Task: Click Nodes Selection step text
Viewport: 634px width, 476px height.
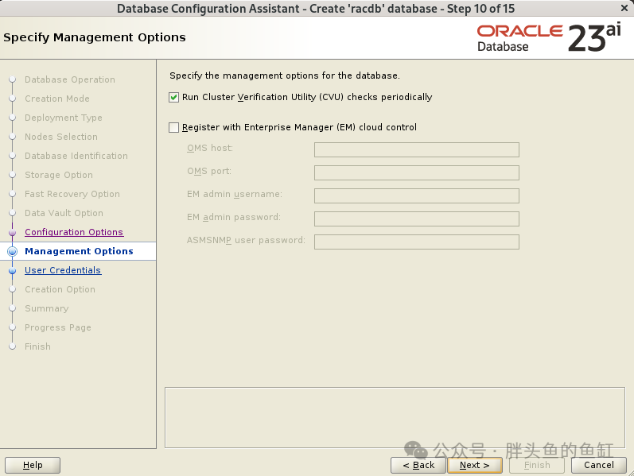Action: point(61,137)
